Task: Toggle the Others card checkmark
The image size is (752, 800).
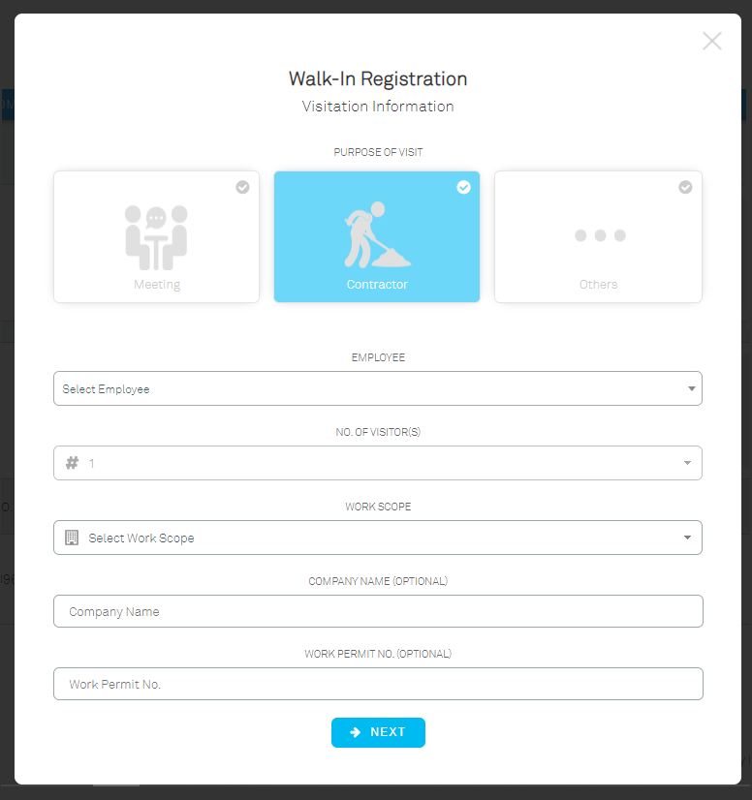Action: (685, 187)
